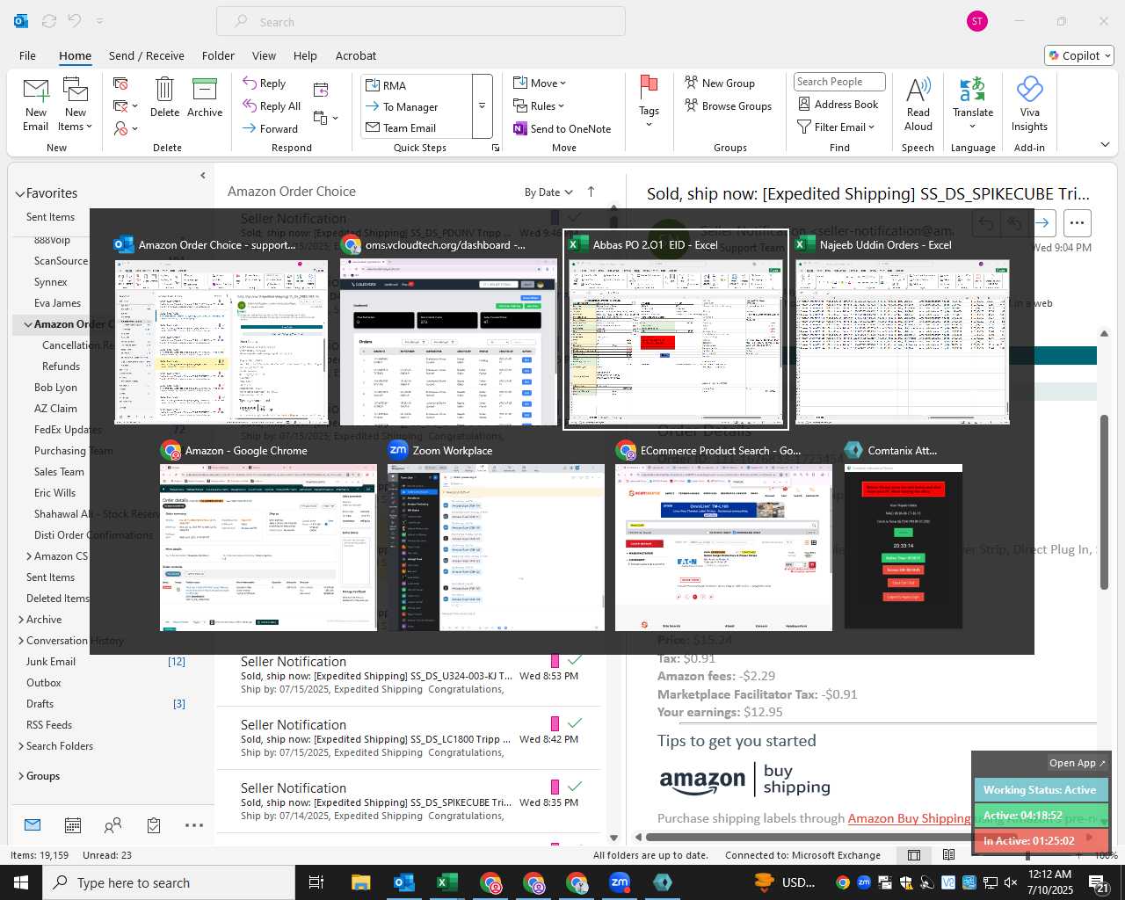Click the top Search box

[x=421, y=22]
